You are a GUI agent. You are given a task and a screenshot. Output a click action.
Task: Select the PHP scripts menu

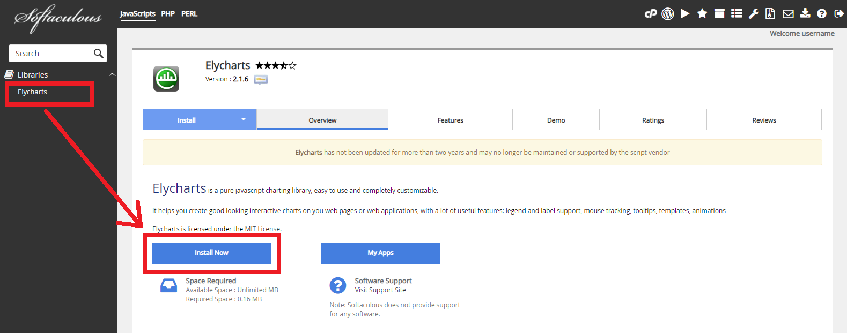[168, 14]
